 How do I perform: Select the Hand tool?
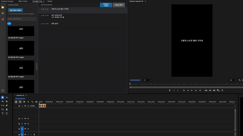point(7,109)
